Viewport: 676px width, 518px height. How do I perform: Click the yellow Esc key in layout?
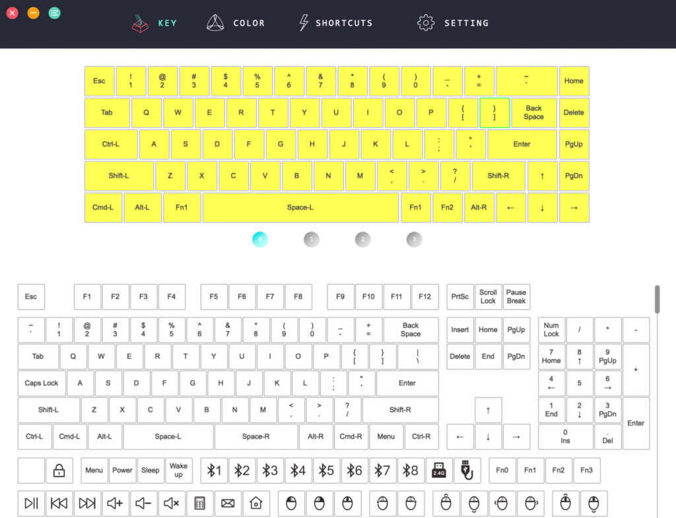[x=99, y=81]
